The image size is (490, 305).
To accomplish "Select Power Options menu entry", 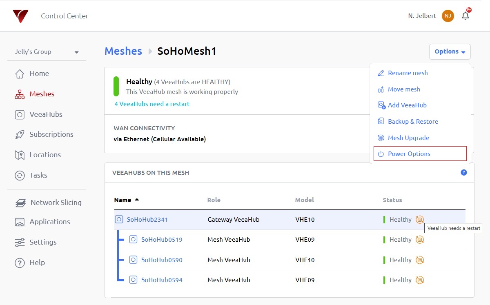I will click(420, 154).
